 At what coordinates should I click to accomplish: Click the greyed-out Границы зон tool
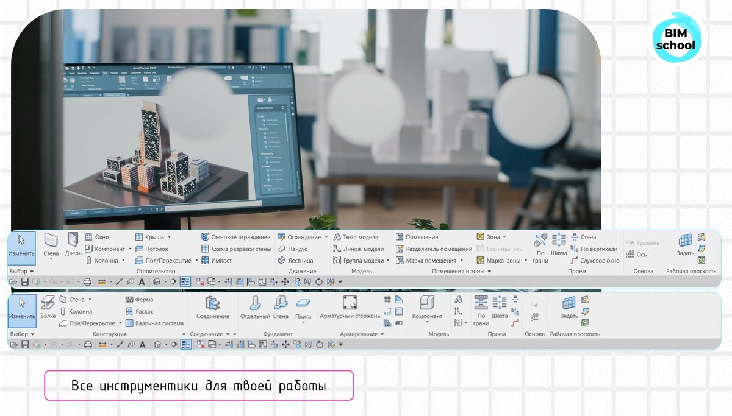[500, 249]
